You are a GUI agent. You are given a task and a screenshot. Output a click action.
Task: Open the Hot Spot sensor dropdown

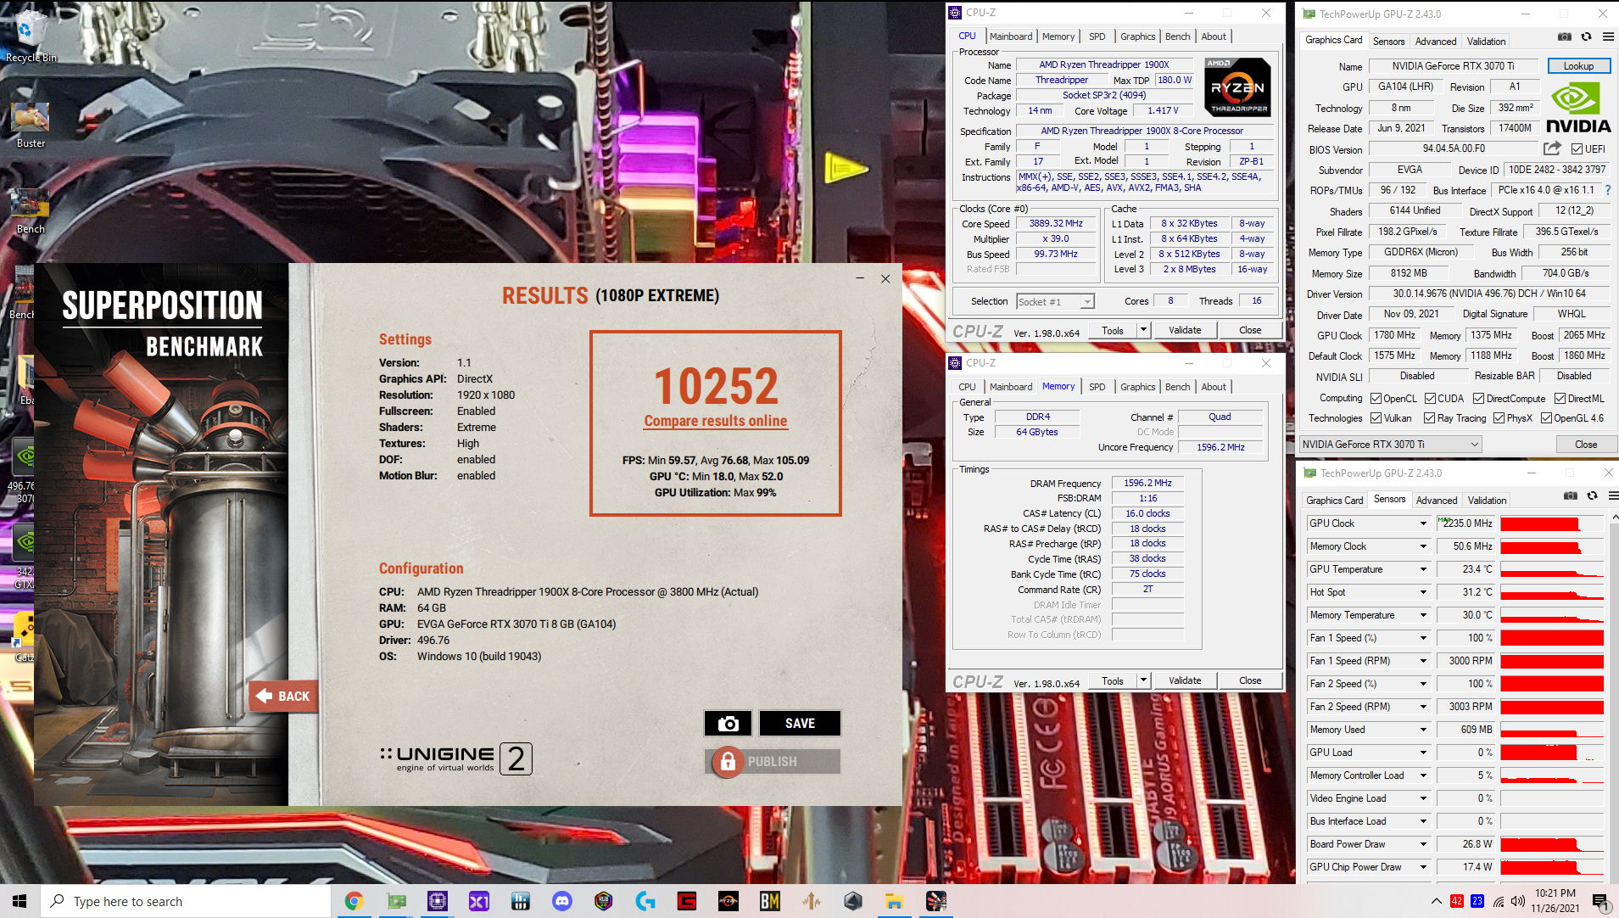pos(1423,592)
